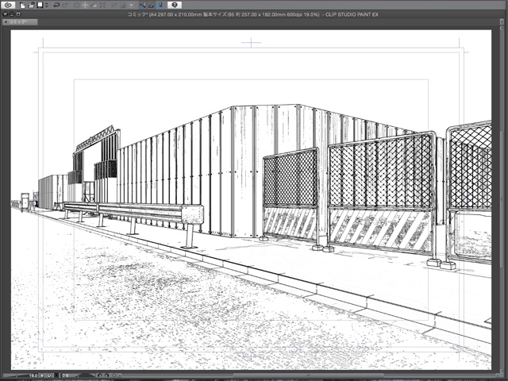Click the canvas rotation slider
This screenshot has width=508, height=381.
[x=87, y=375]
